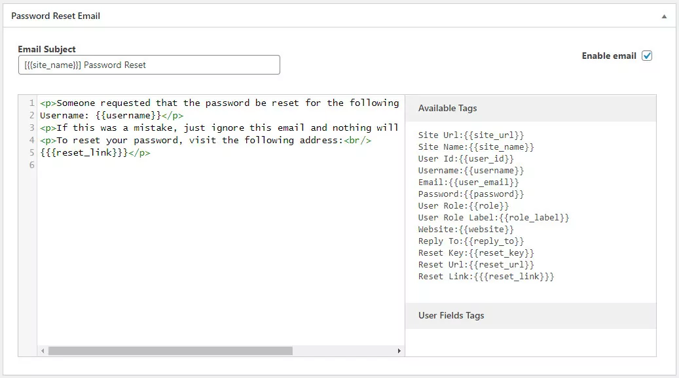Screen dimensions: 679x378
Task: Click code line 2 'Username: {{username}}'
Action: tap(112, 116)
